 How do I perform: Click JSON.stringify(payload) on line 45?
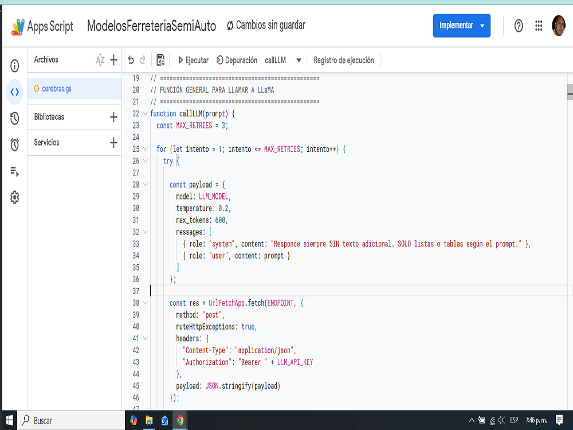(242, 386)
